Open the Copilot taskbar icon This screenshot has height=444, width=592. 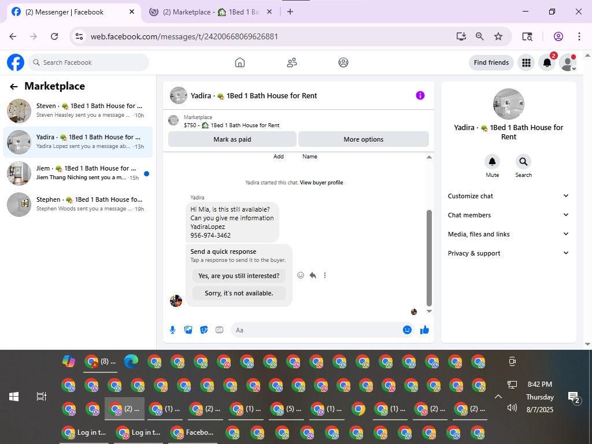pyautogui.click(x=69, y=362)
